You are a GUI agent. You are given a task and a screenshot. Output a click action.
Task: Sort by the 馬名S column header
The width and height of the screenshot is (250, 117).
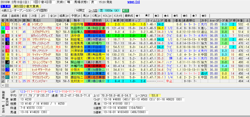[43, 20]
